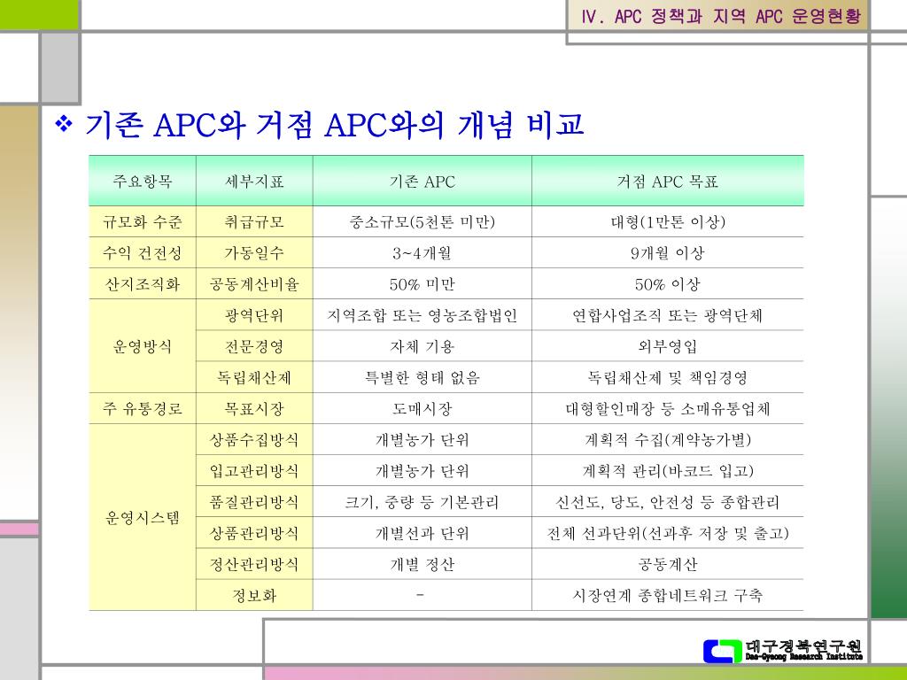This screenshot has height=680, width=907.
Task: Select '계획적 수집(계약농가별)' cell
Action: pos(668,439)
